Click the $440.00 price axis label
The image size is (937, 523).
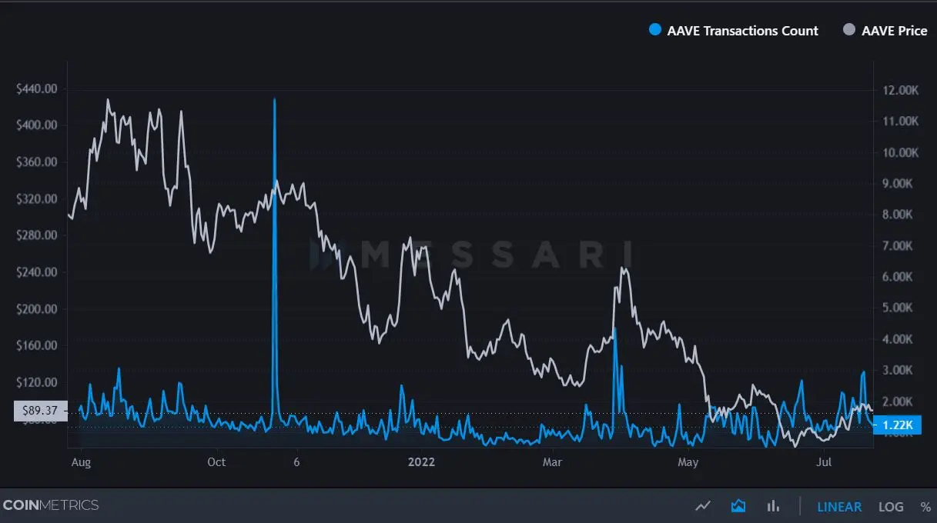coord(37,88)
